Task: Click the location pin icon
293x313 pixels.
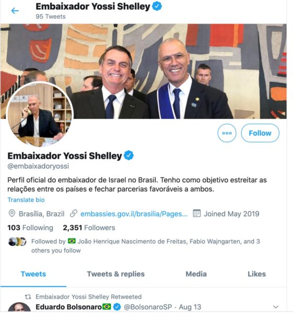Action: pos(12,213)
